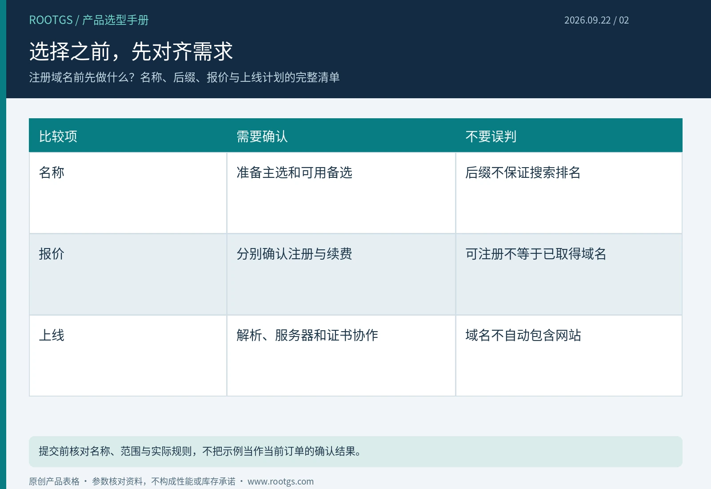The image size is (711, 489).
Task: Click the footer disclaimer 参数核对资料，不构成性能或库存承诺
Action: click(164, 481)
